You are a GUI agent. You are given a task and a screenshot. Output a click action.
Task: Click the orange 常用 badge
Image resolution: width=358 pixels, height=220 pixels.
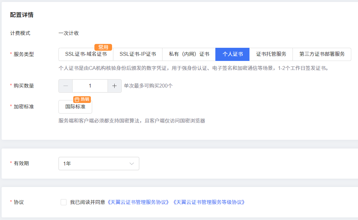pyautogui.click(x=103, y=47)
